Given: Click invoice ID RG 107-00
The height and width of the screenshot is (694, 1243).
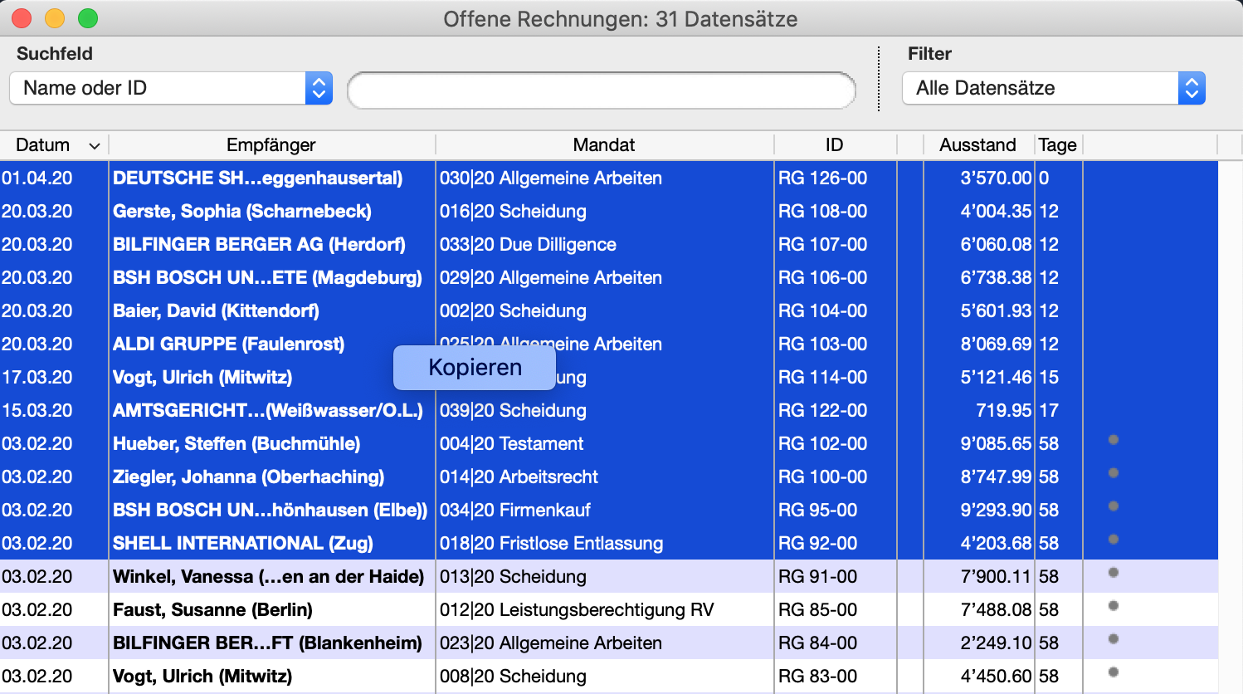Looking at the screenshot, I should [x=822, y=245].
